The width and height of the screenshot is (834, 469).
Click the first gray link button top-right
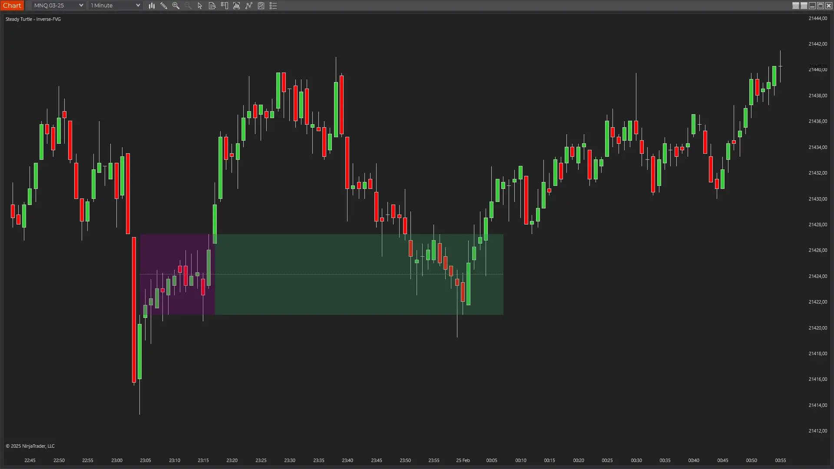(796, 6)
